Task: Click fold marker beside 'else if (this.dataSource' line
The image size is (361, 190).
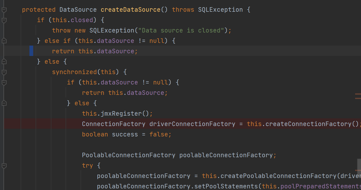Action: point(4,41)
